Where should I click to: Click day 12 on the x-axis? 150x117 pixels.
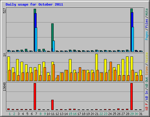pyautogui.click(x=57, y=114)
